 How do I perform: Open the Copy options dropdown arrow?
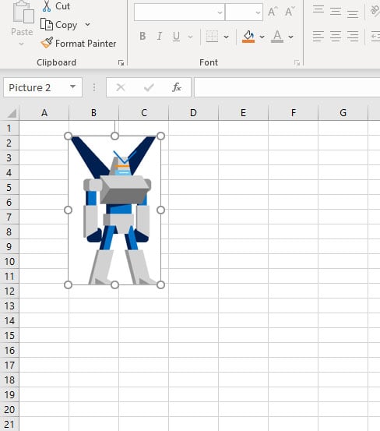pos(87,25)
